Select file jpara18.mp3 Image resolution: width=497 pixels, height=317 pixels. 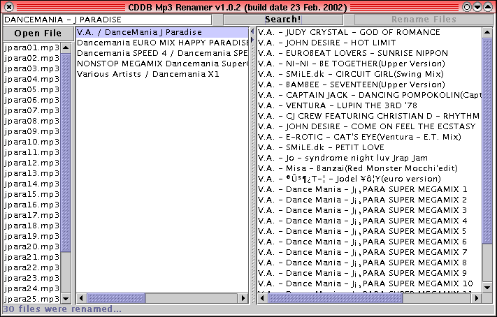pyautogui.click(x=31, y=226)
